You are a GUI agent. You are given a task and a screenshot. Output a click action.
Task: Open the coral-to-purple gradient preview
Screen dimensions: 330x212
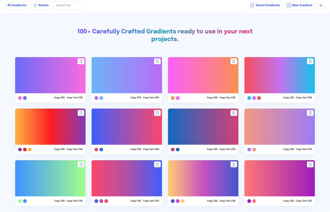[280, 178]
